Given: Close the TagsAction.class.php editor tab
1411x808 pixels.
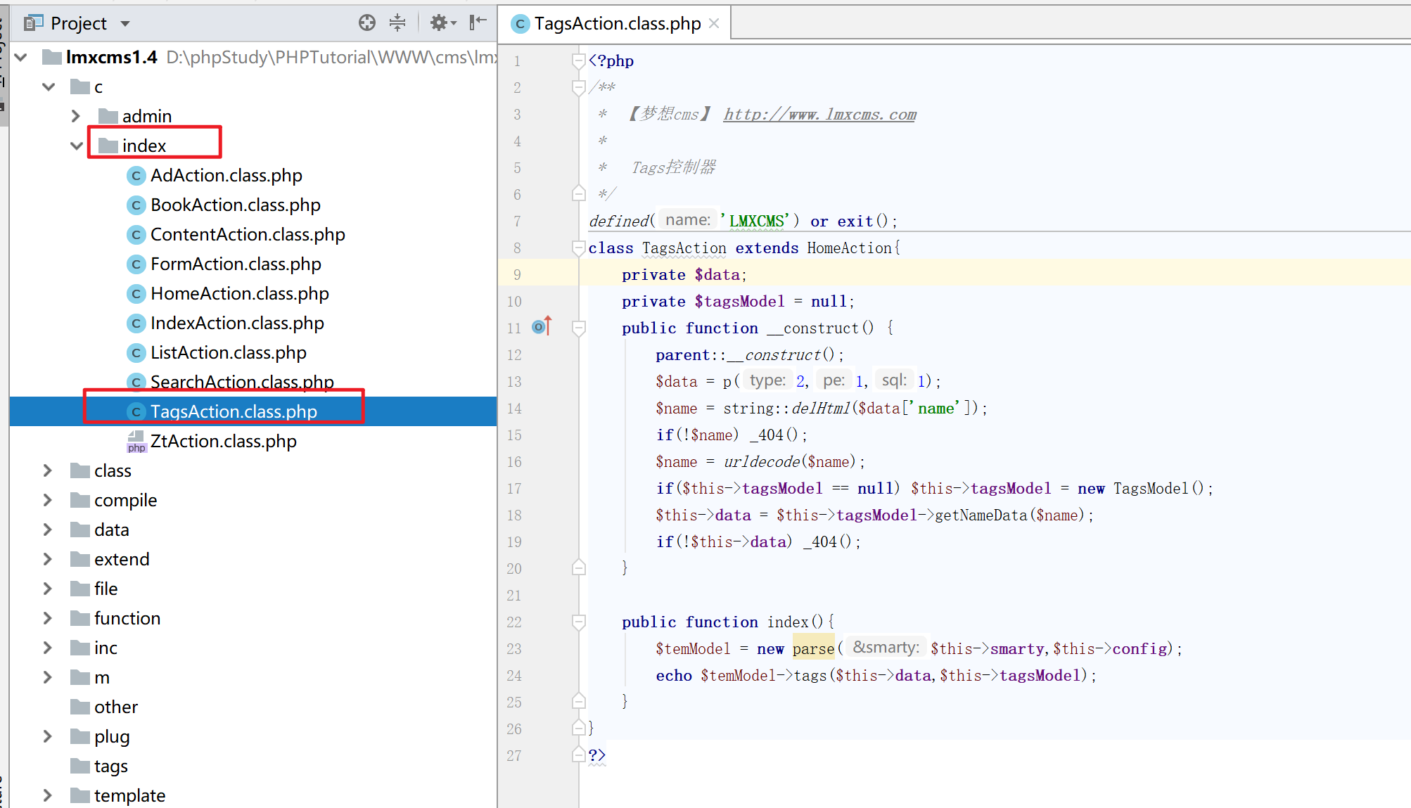Looking at the screenshot, I should (714, 23).
